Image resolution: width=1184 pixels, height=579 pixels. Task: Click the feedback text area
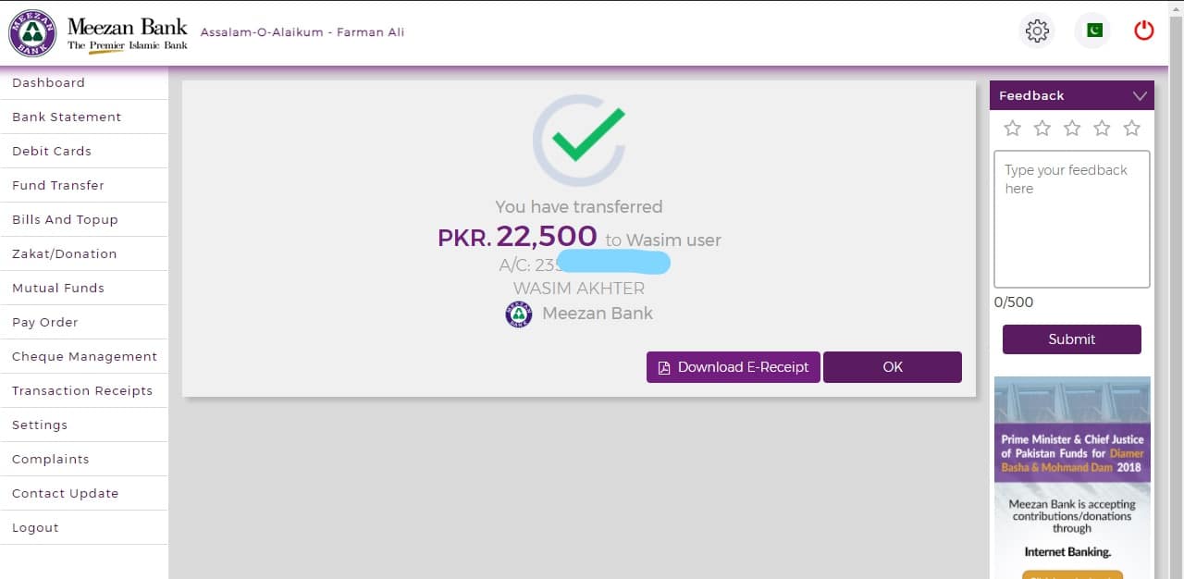coord(1072,219)
